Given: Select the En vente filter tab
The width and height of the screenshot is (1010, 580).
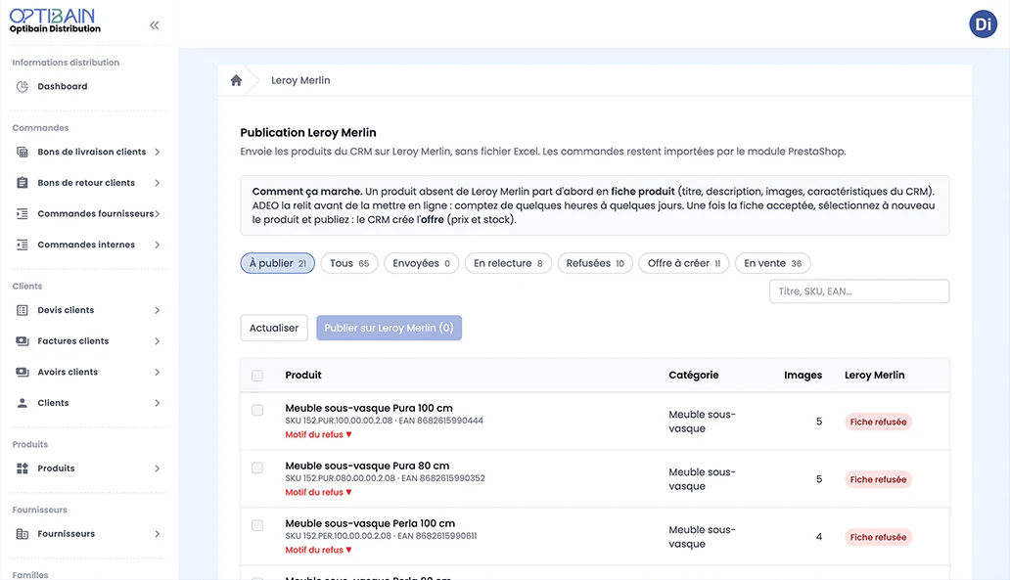Looking at the screenshot, I should coord(772,263).
